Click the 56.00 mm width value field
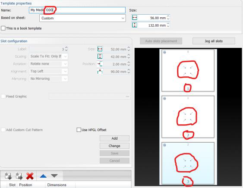The image size is (243, 188). [x=152, y=18]
